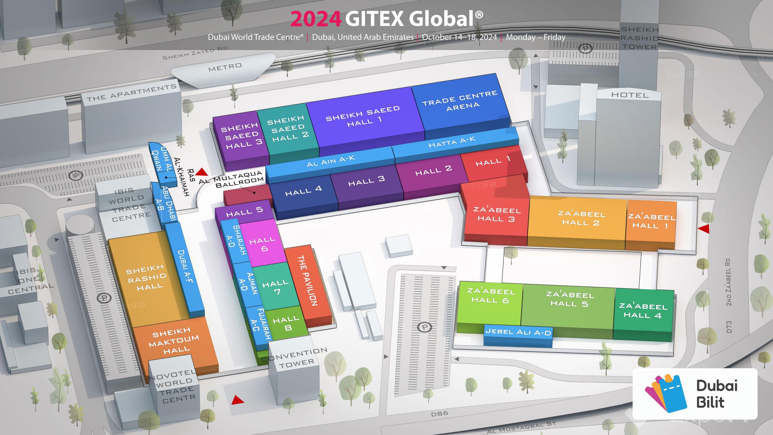This screenshot has width=773, height=435.
Task: Click the D73 road label
Action: click(729, 327)
